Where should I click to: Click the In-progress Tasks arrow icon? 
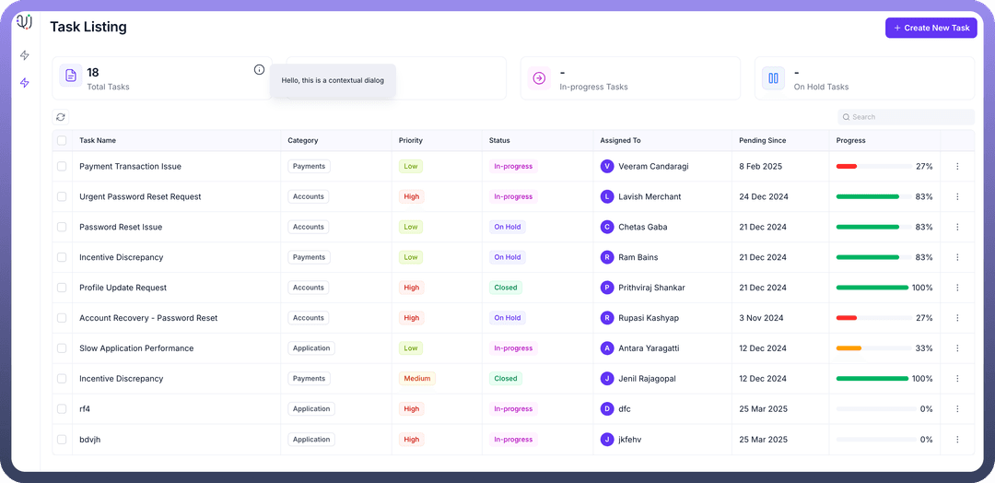tap(539, 78)
